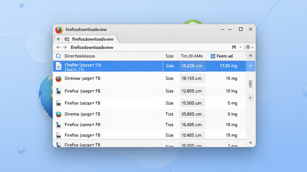
Task: Select the Direnow (aoge+ FB row
Action: coord(149,79)
